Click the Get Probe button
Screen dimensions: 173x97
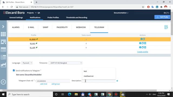click(x=162, y=17)
